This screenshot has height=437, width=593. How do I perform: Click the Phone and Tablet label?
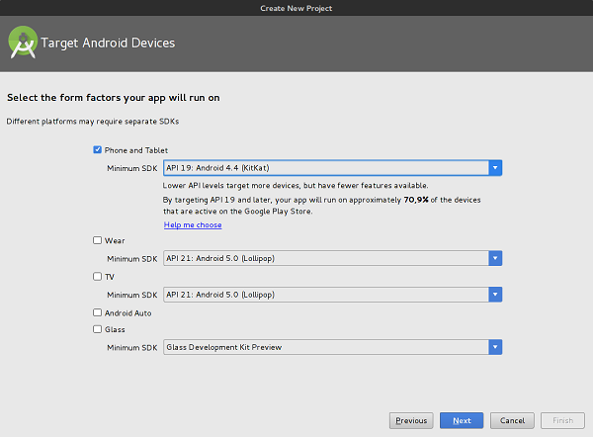point(136,150)
